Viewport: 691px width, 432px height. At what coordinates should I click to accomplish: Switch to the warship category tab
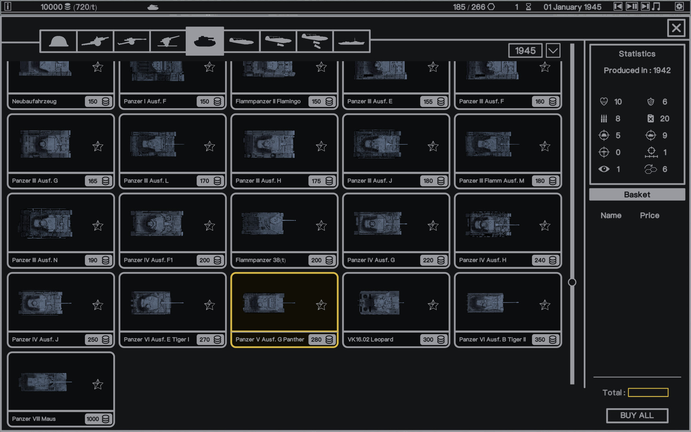click(351, 41)
